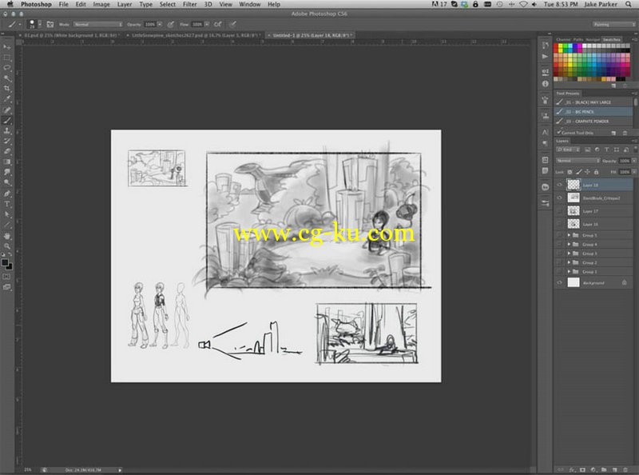Viewport: 639px width, 475px height.
Task: Select the BLACK INKY LARGE tool preset
Action: 594,102
